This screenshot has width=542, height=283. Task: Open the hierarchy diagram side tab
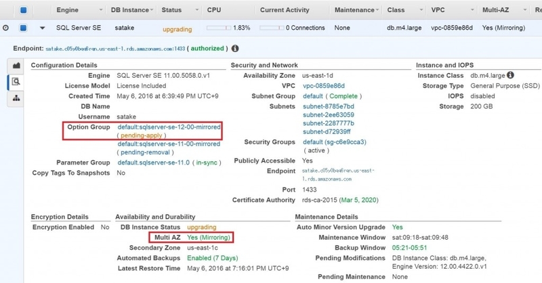click(16, 98)
